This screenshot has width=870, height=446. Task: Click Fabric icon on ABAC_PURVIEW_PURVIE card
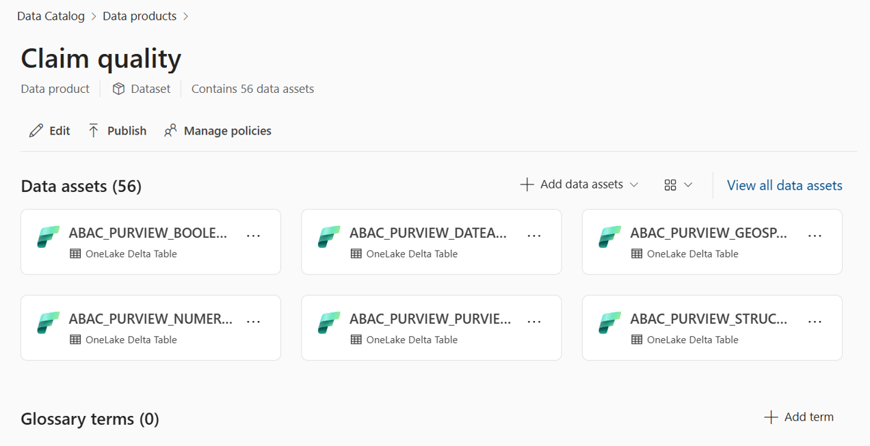330,323
